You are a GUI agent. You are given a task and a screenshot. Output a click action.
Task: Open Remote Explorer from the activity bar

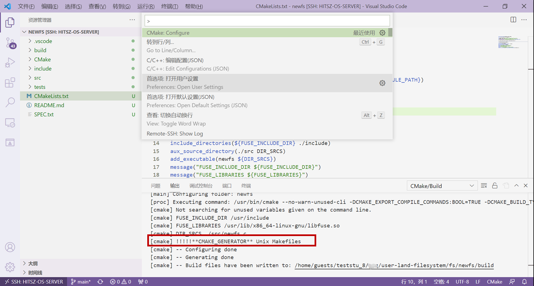click(10, 122)
